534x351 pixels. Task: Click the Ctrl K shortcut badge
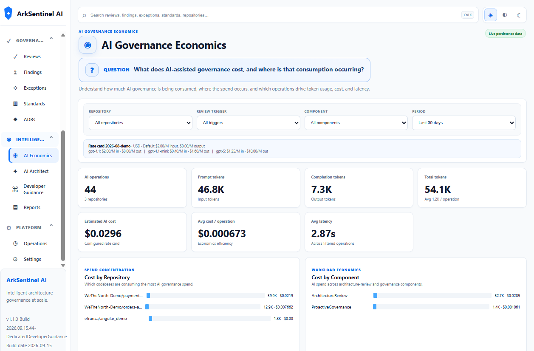[468, 15]
